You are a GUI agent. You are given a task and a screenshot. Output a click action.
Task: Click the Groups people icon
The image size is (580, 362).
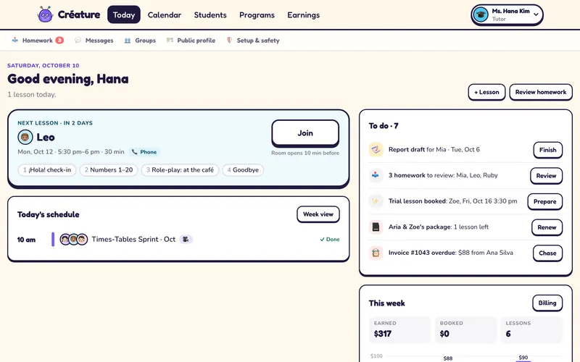point(128,41)
